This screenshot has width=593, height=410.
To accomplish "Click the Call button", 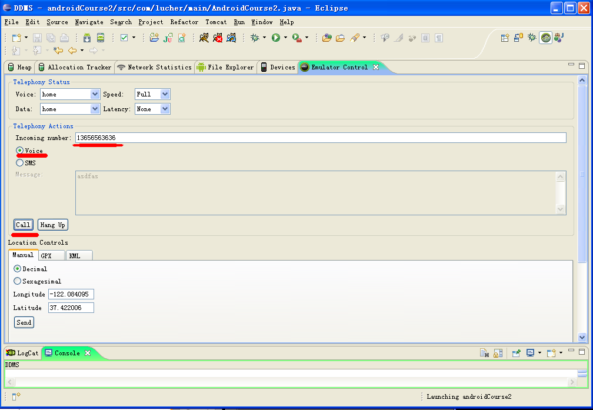I will 24,225.
